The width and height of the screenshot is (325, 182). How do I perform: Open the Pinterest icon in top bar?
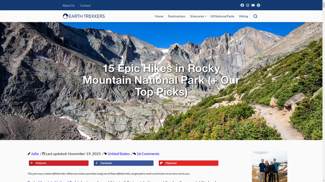[x=259, y=6]
